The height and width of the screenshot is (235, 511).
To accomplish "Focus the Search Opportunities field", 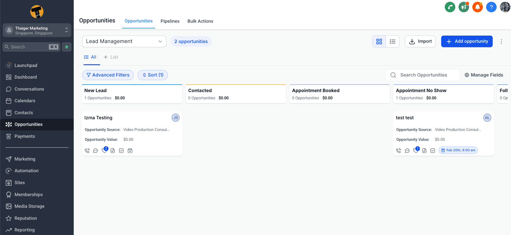I will (x=423, y=75).
